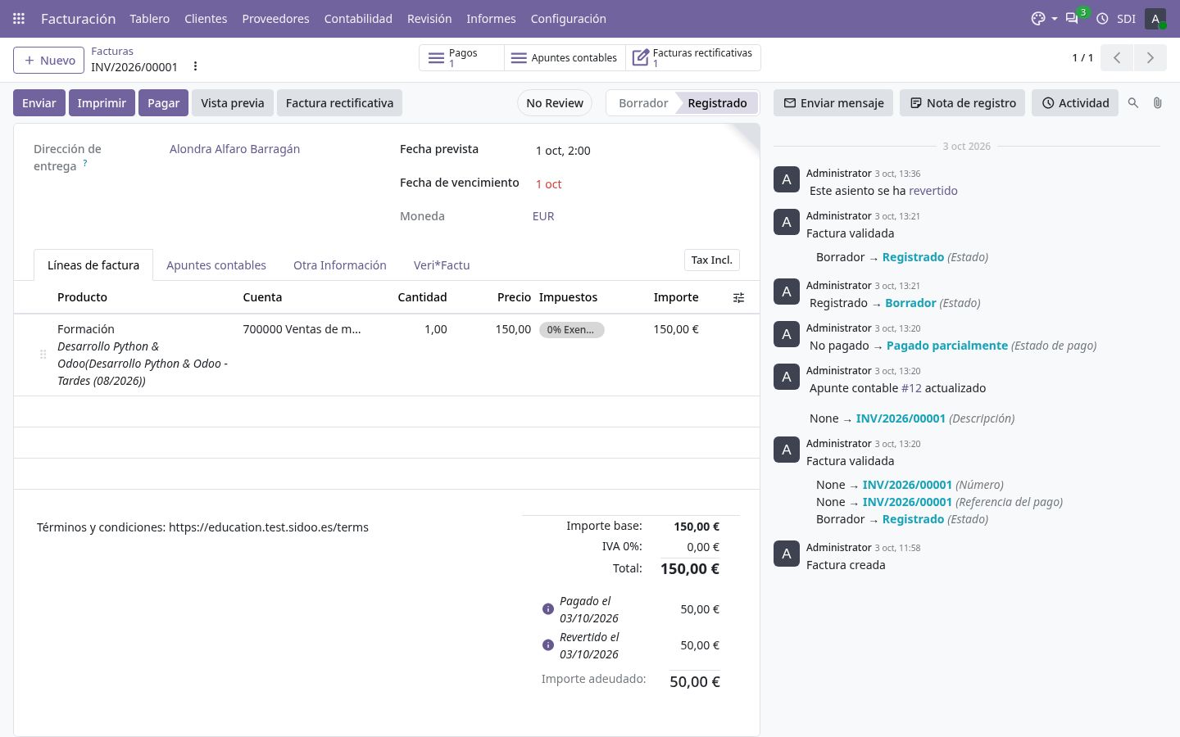Click Enviar mensaje in chatter
Screen dimensions: 1180x737
(x=833, y=103)
